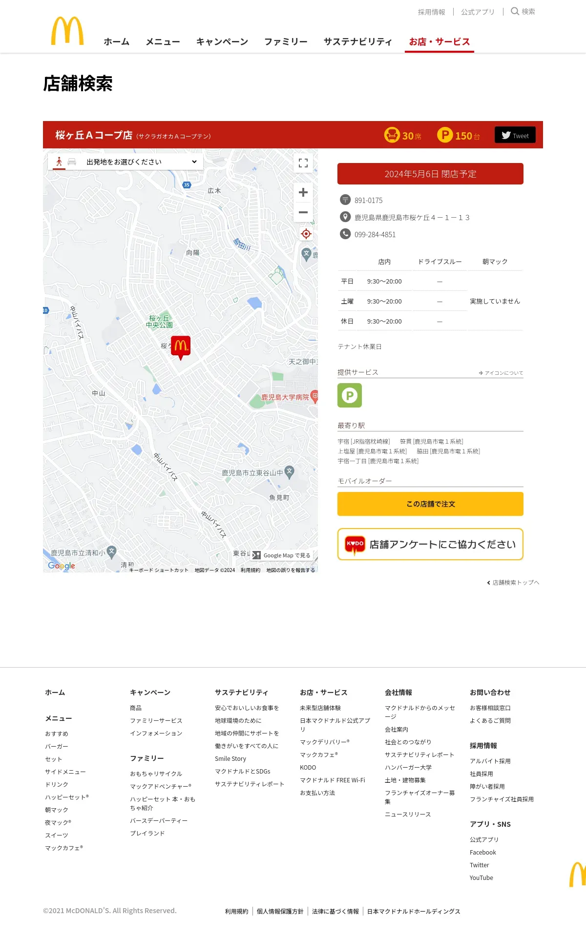Image resolution: width=586 pixels, height=939 pixels.
Task: Open footer YouTube link
Action: (x=481, y=878)
